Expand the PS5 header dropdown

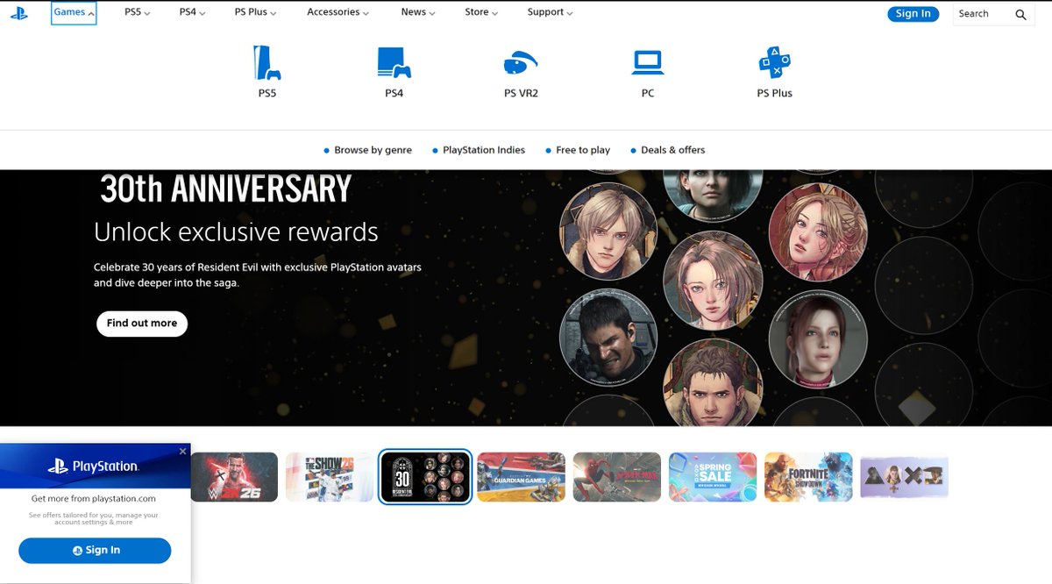pos(137,12)
